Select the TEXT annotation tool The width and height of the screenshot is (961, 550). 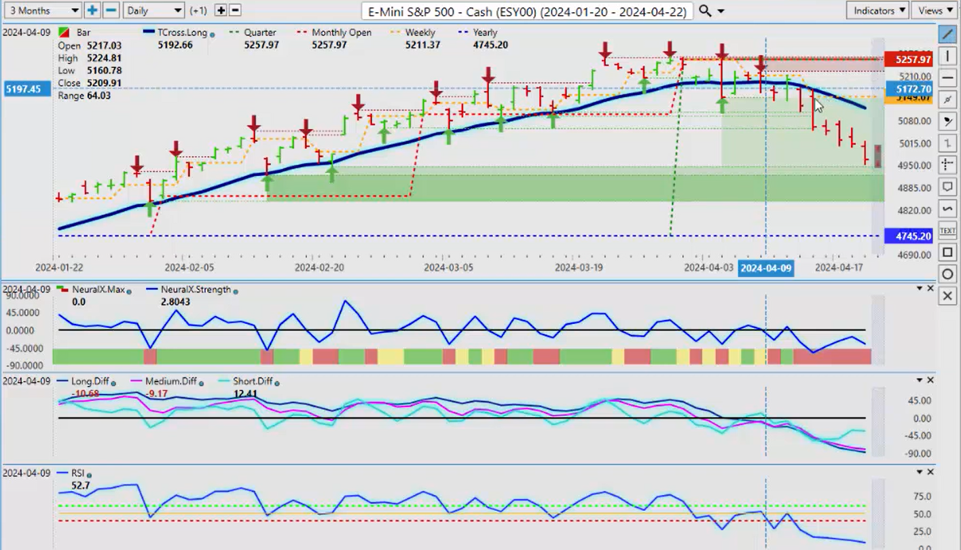(947, 231)
